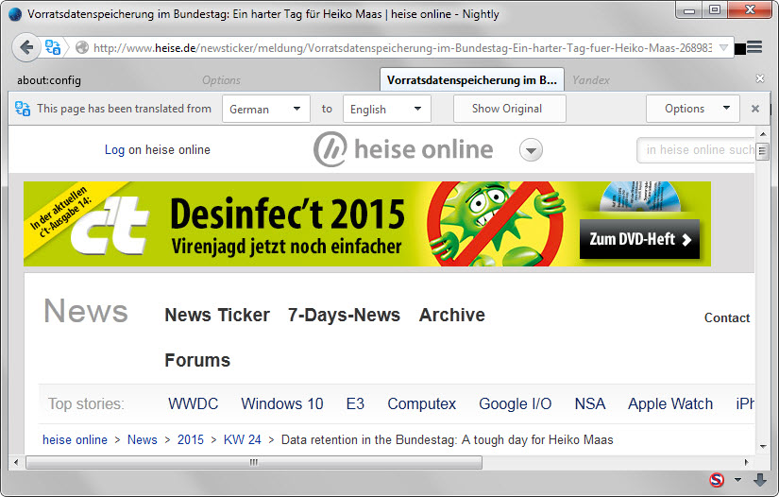
Task: Click the Nightly globe icon in title bar
Action: click(x=15, y=14)
